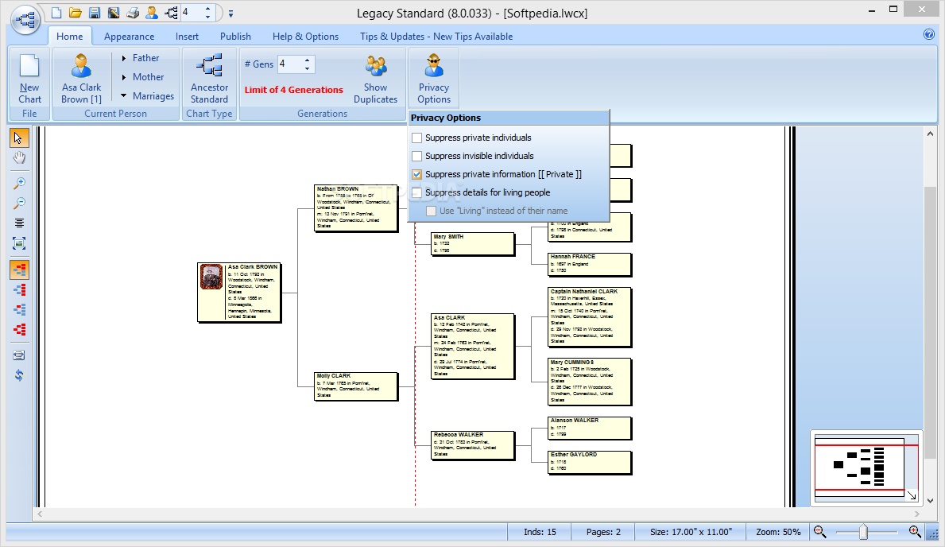Click the zoom out magnifier in status bar
The image size is (945, 547).
pyautogui.click(x=819, y=531)
